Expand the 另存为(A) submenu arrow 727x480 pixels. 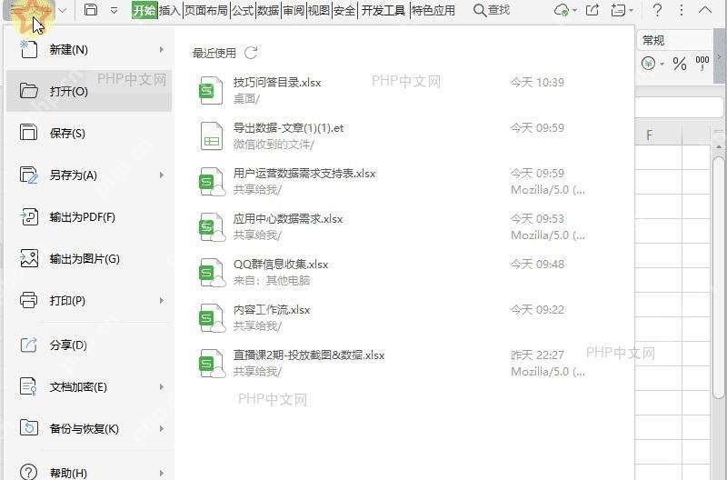pyautogui.click(x=162, y=175)
